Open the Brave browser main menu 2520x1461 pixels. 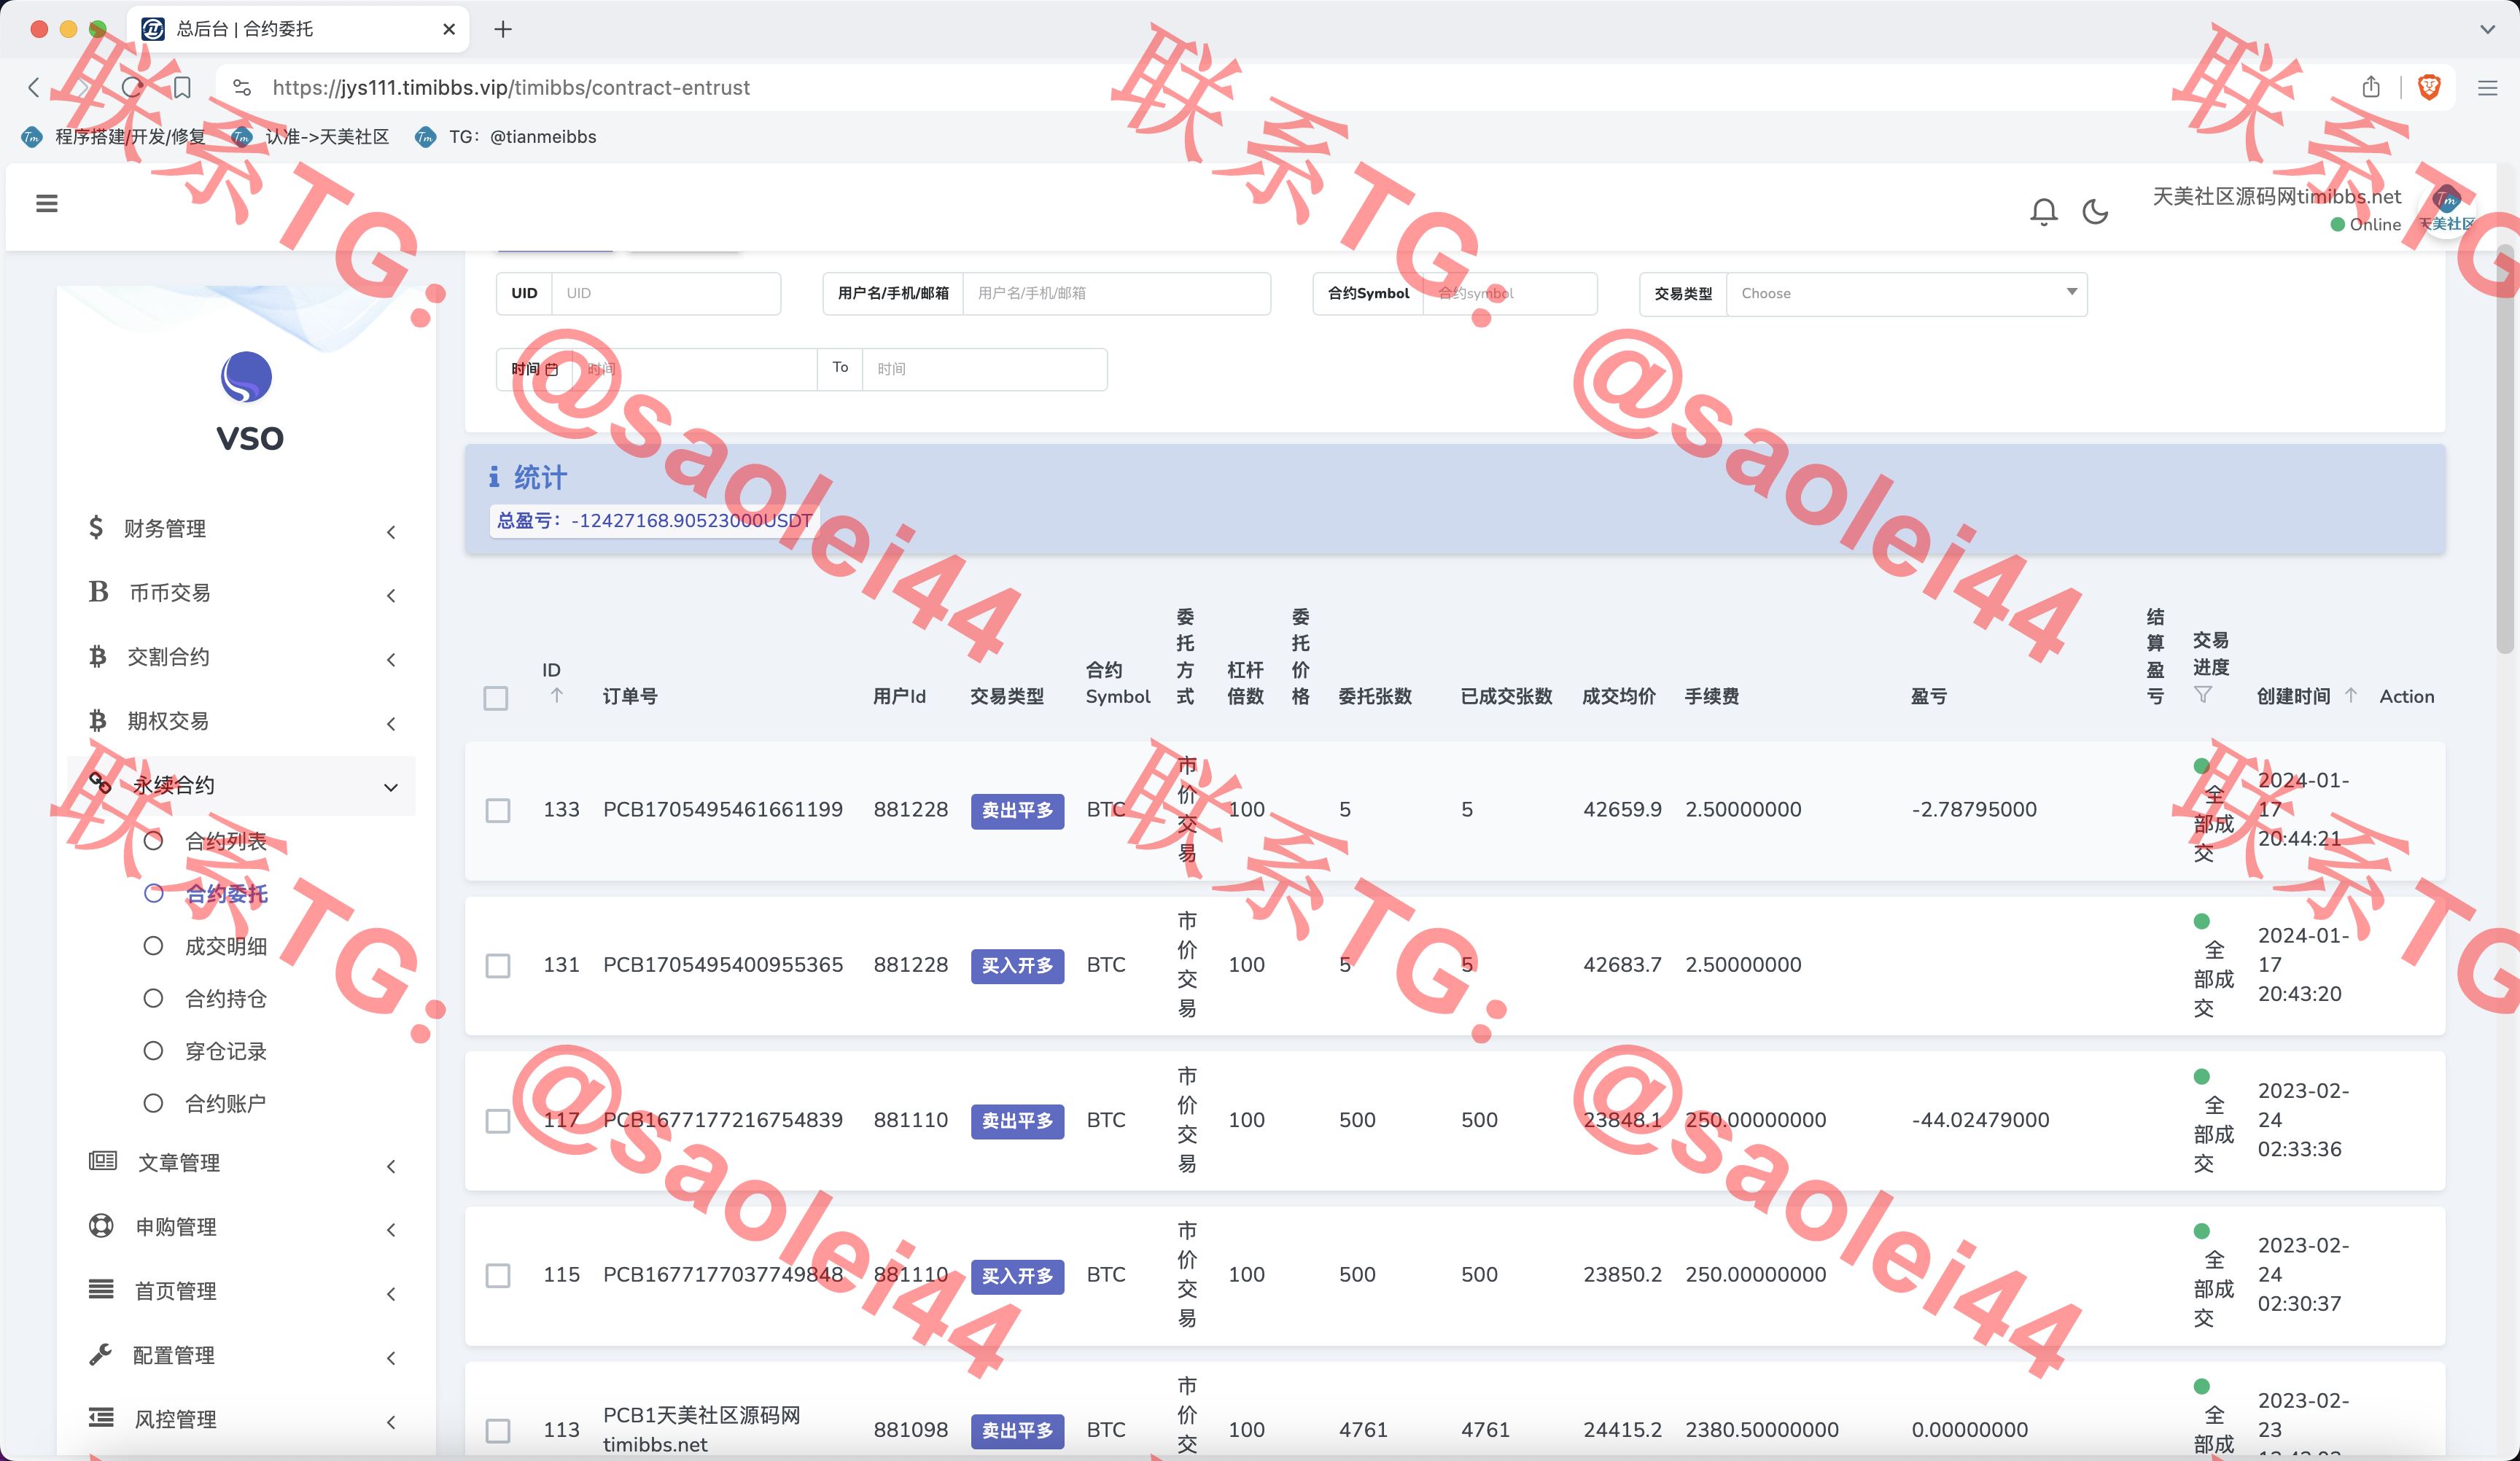point(2488,88)
